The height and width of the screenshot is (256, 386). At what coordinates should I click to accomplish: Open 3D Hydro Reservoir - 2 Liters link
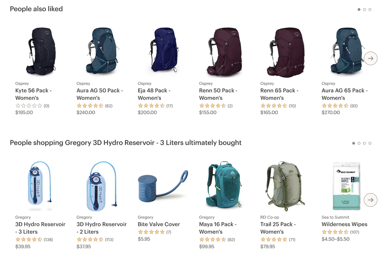click(x=101, y=228)
